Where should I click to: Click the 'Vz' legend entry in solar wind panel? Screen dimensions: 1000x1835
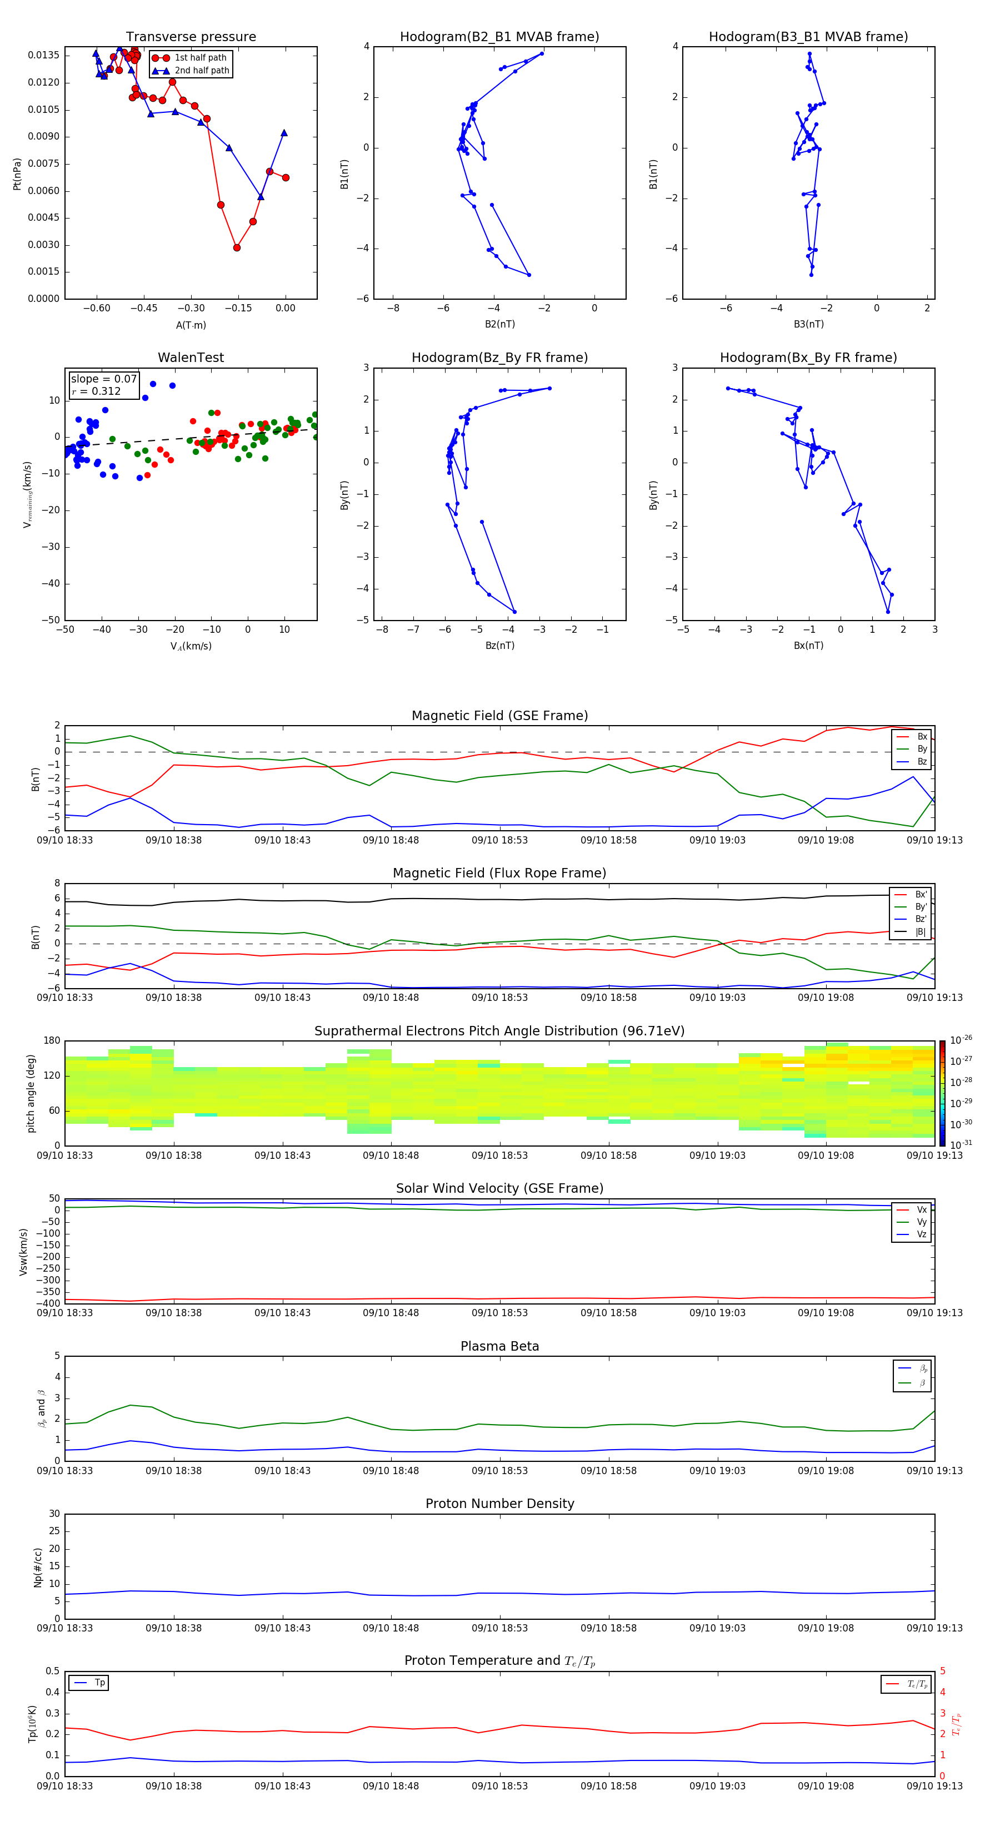(912, 1234)
